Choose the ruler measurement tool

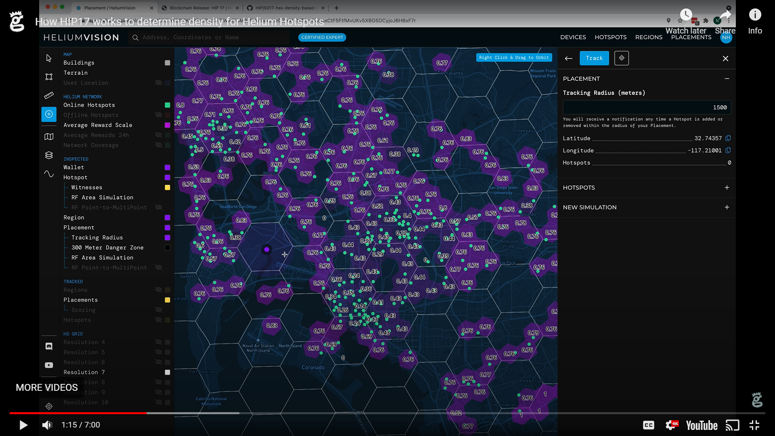click(49, 95)
